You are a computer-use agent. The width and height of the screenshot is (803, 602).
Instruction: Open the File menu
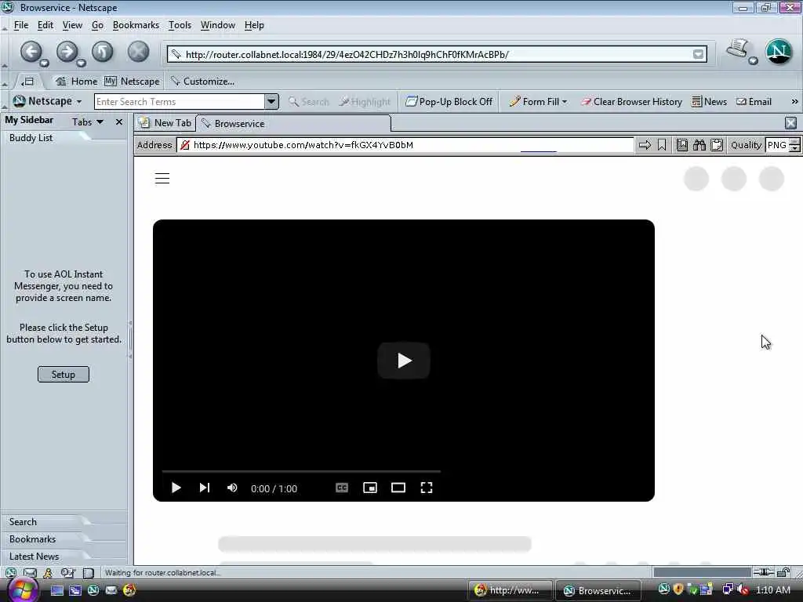21,25
